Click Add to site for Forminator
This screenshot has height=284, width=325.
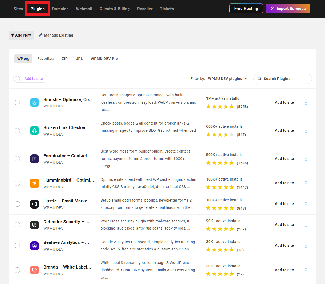pyautogui.click(x=284, y=159)
